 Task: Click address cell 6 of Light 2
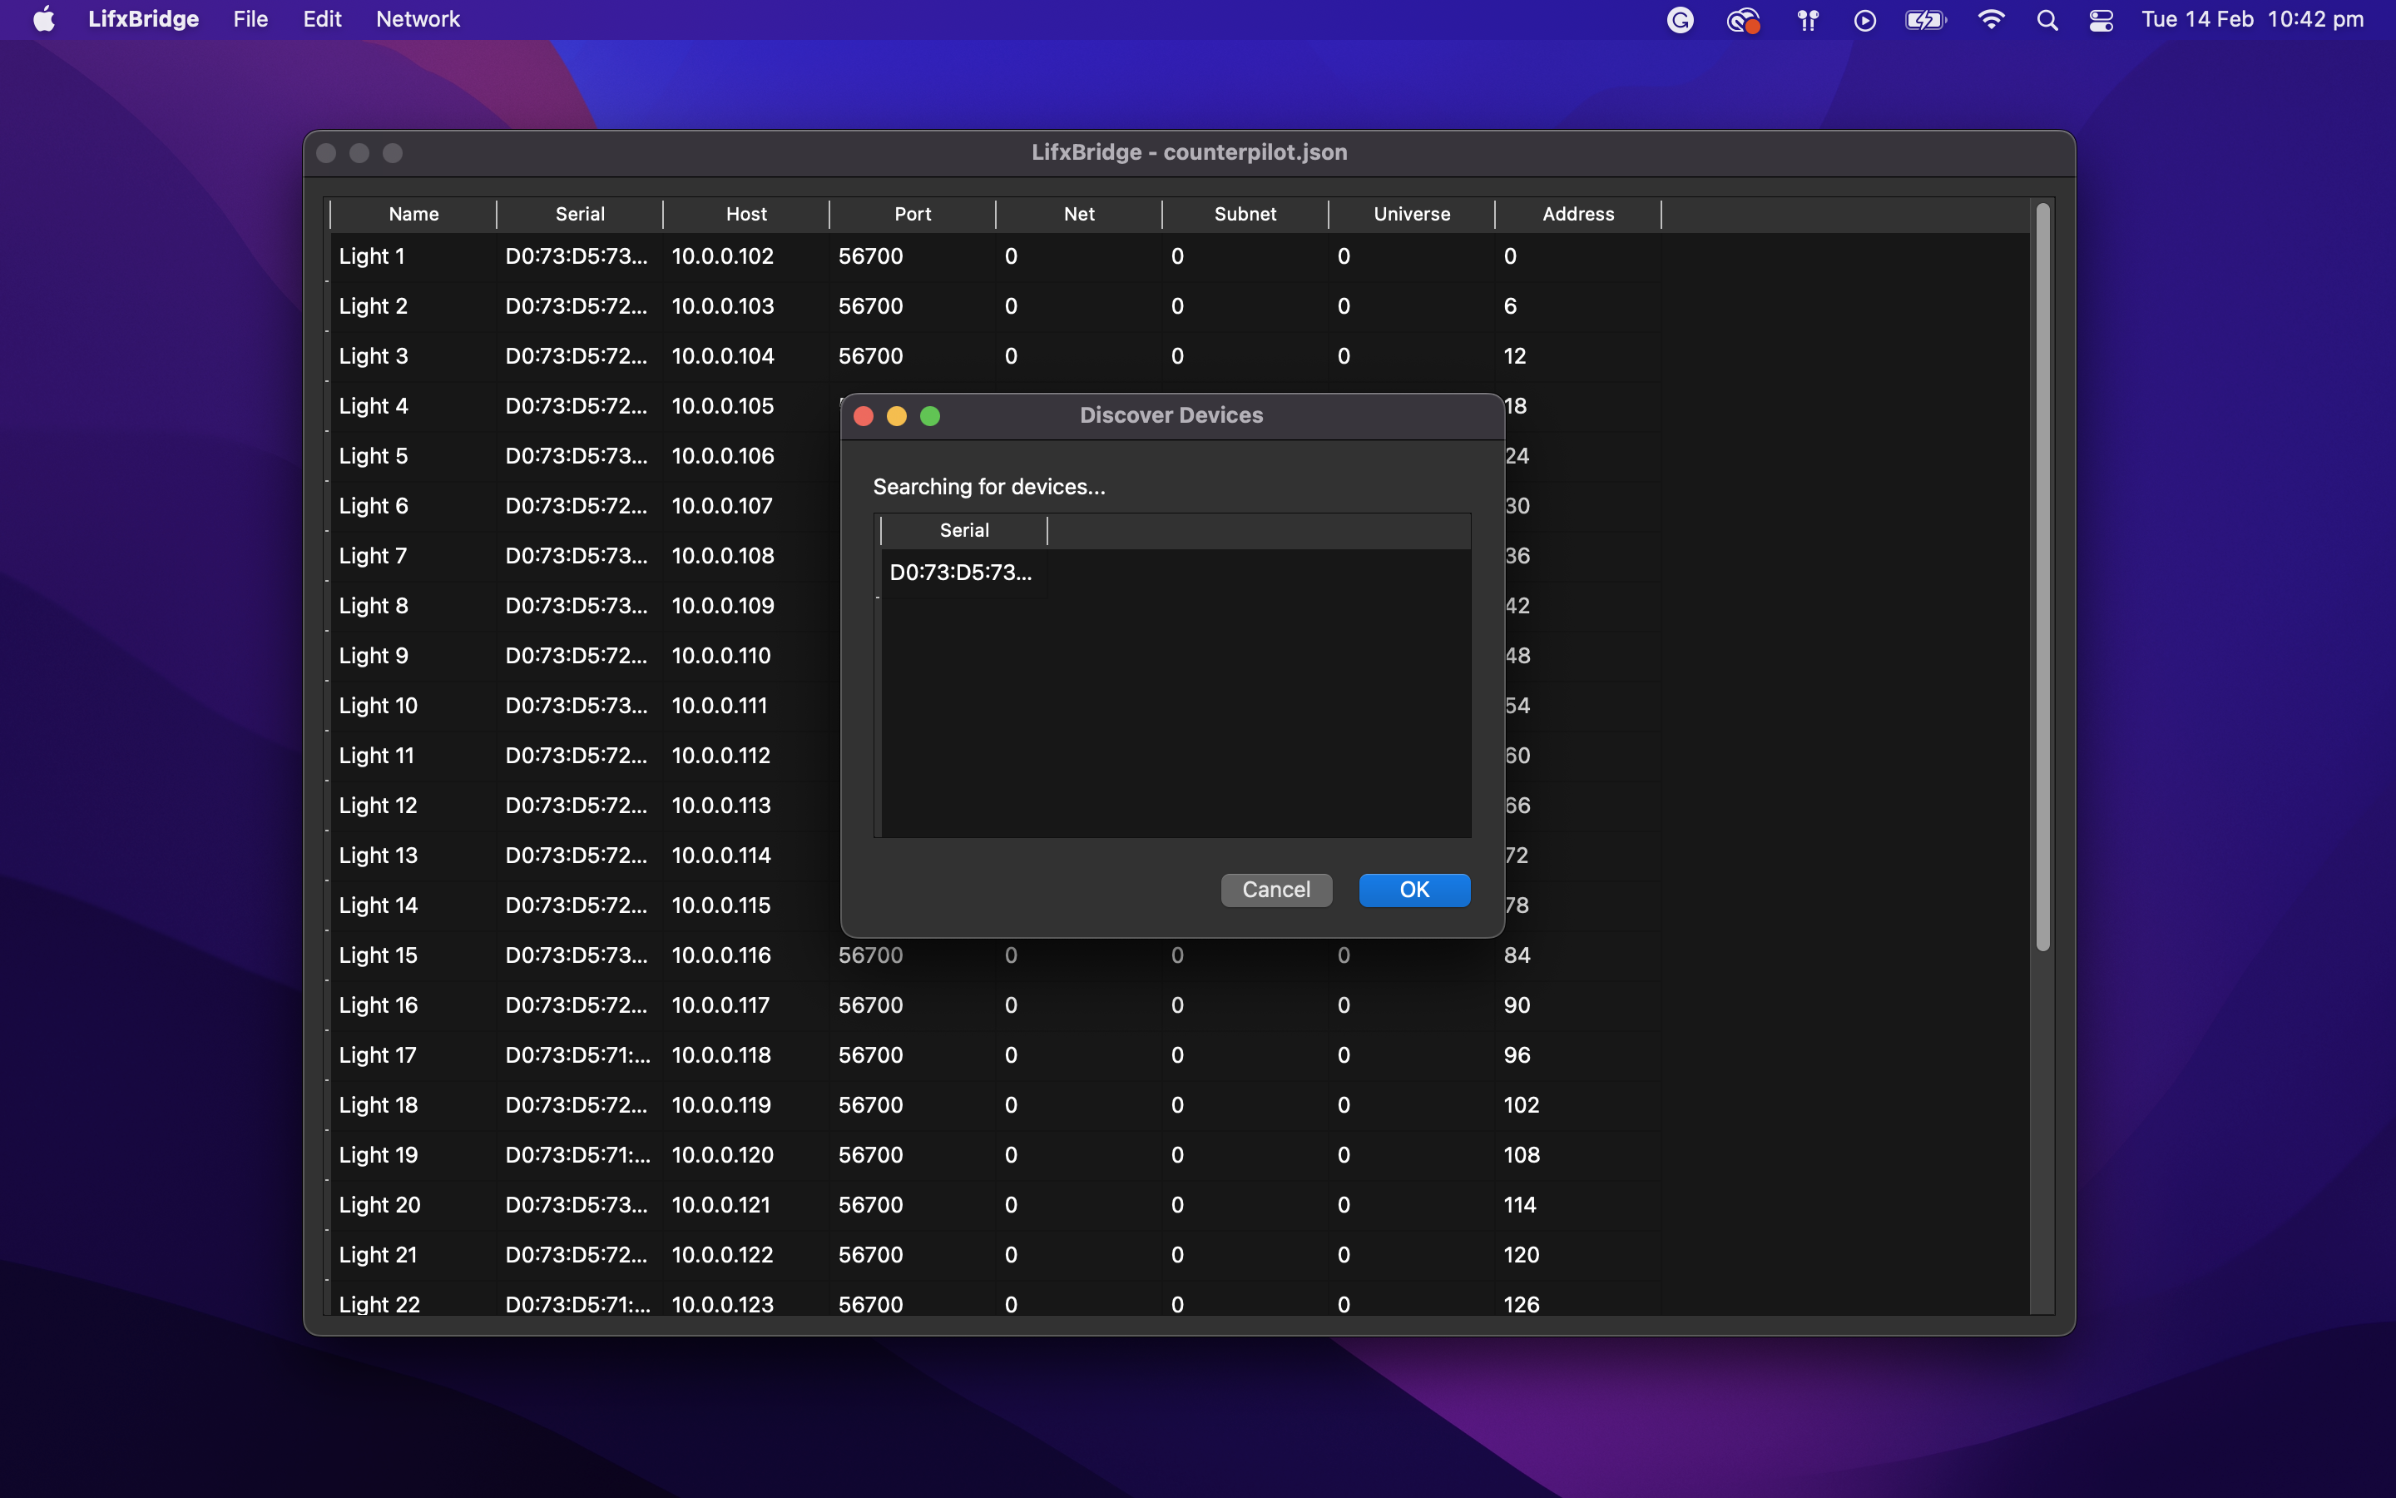1578,306
